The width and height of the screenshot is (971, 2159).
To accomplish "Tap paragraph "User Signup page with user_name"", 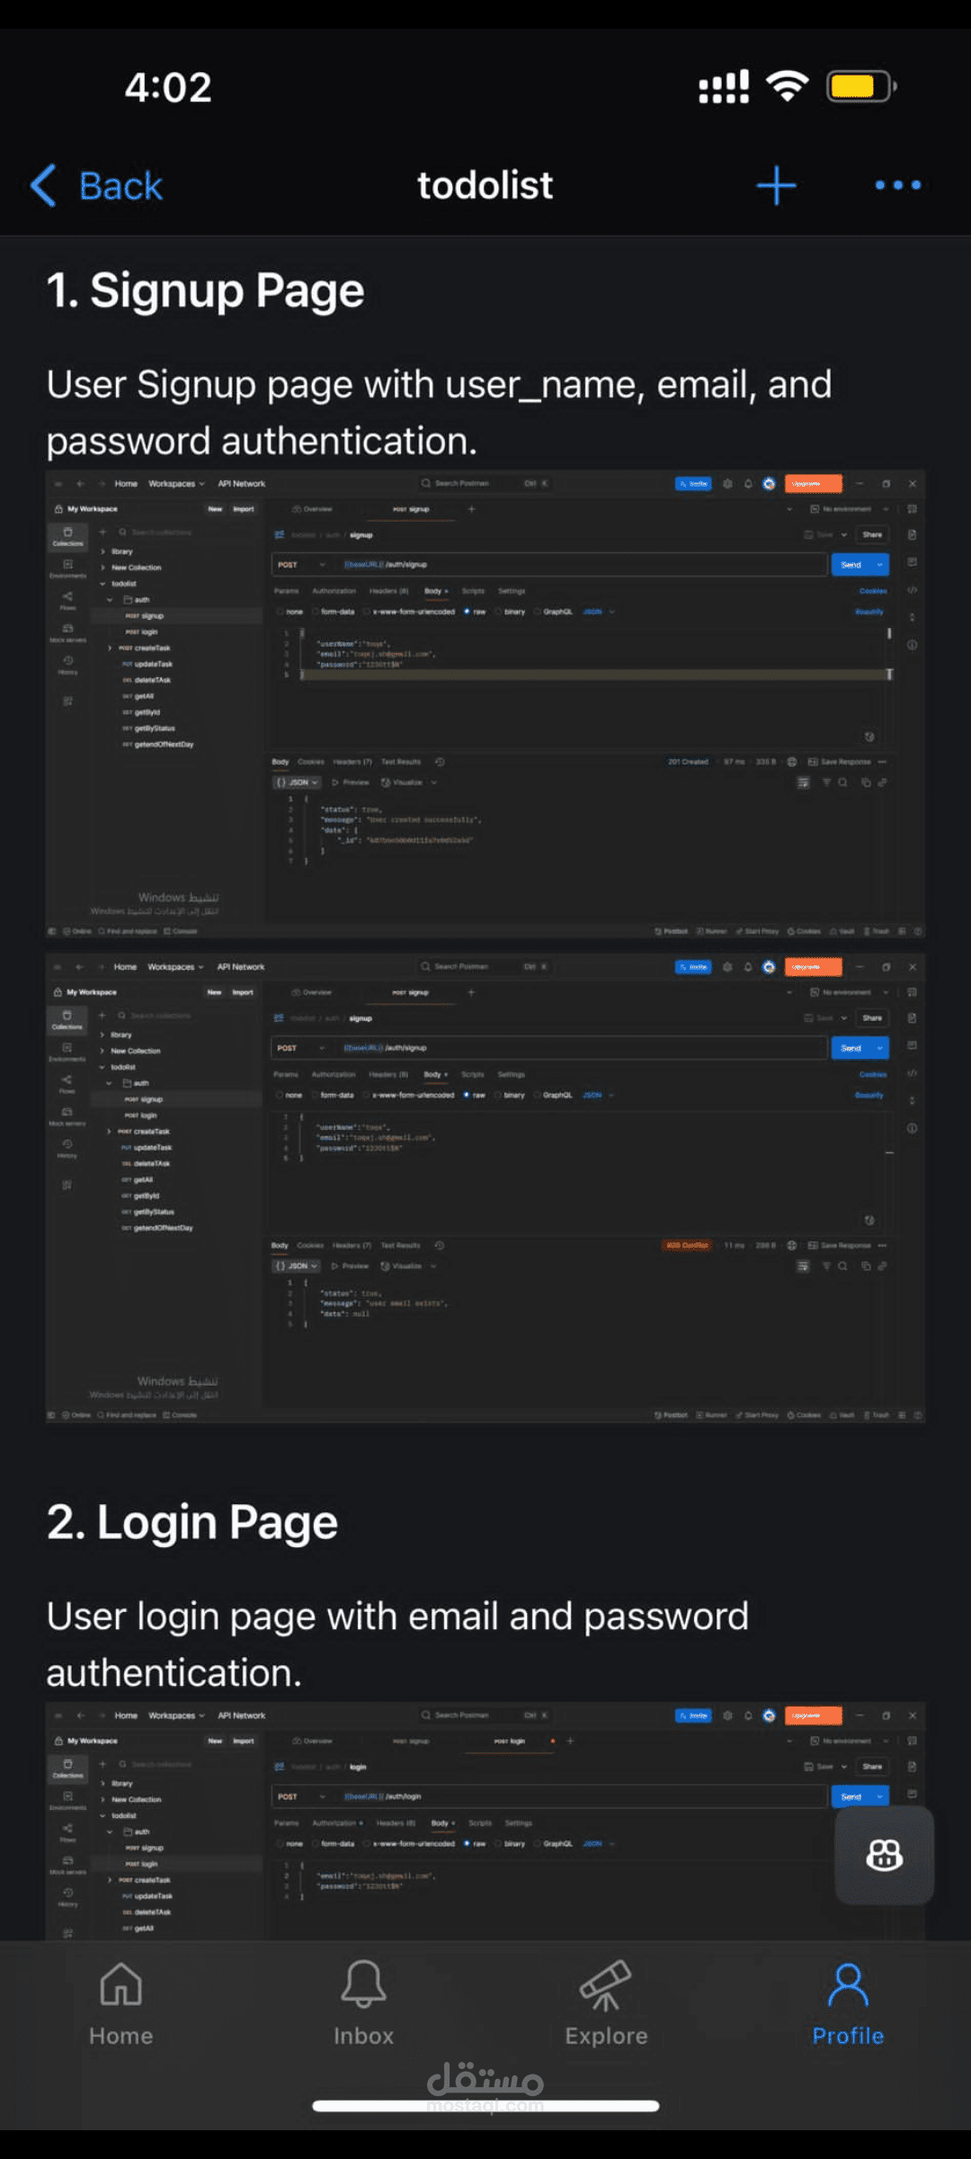I will (x=439, y=412).
